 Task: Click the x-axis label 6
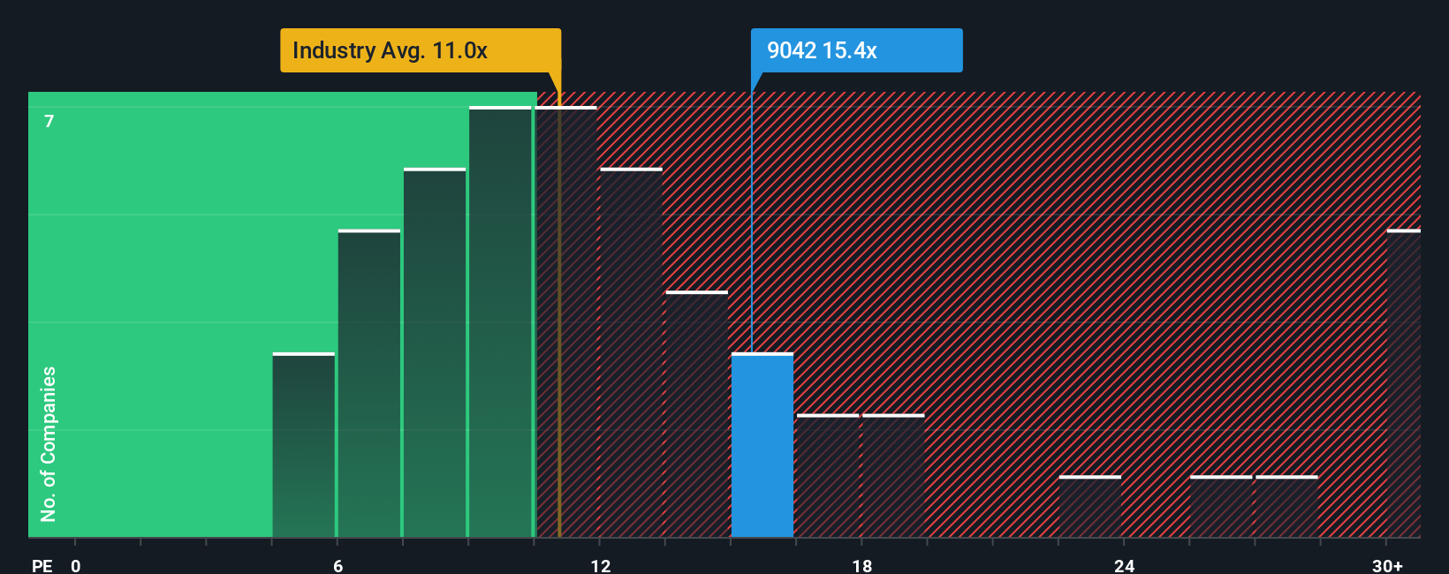(338, 565)
